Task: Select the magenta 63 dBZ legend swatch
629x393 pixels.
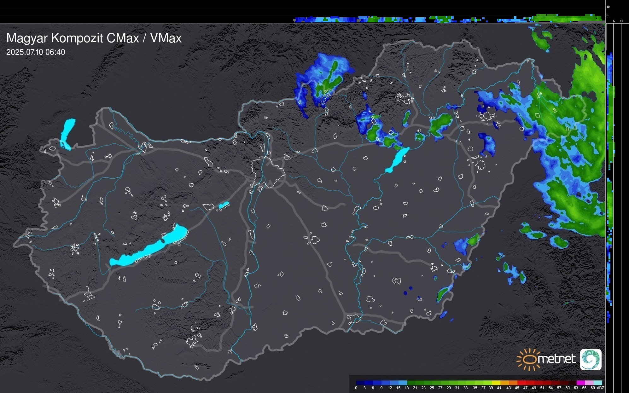Action: [581, 383]
